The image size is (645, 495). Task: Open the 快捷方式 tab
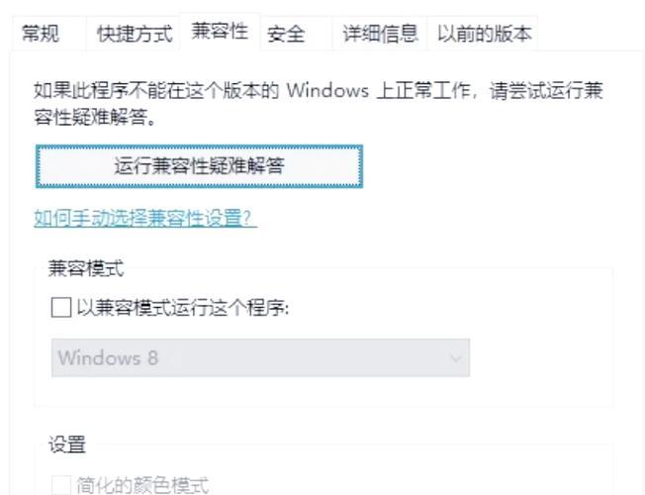pos(135,34)
